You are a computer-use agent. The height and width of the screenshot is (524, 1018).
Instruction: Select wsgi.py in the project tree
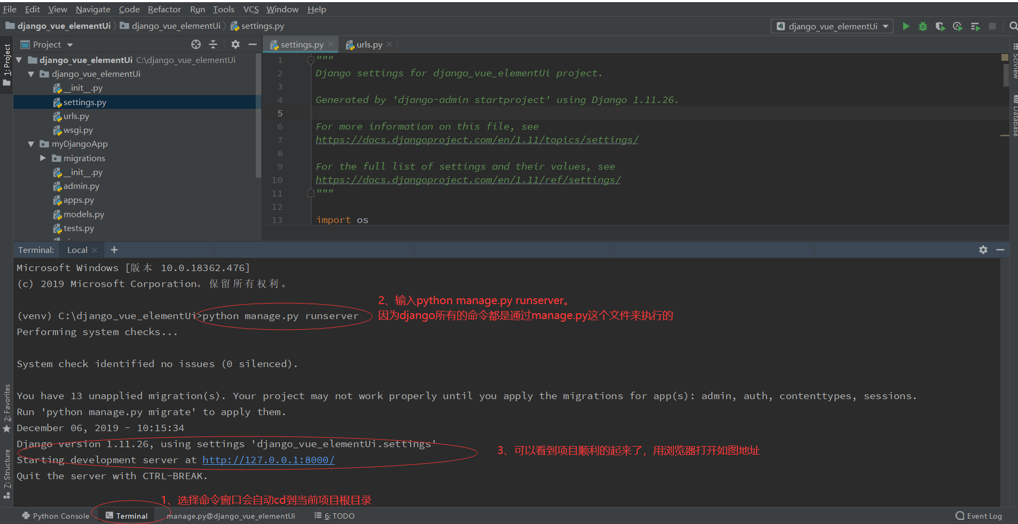click(x=78, y=130)
